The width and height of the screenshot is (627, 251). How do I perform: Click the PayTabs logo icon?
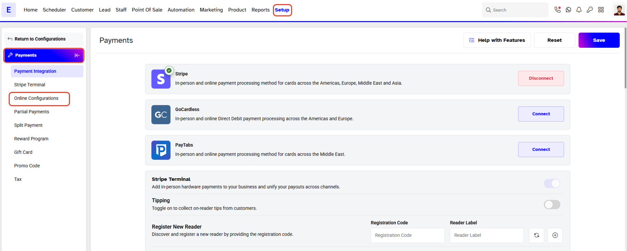point(161,150)
